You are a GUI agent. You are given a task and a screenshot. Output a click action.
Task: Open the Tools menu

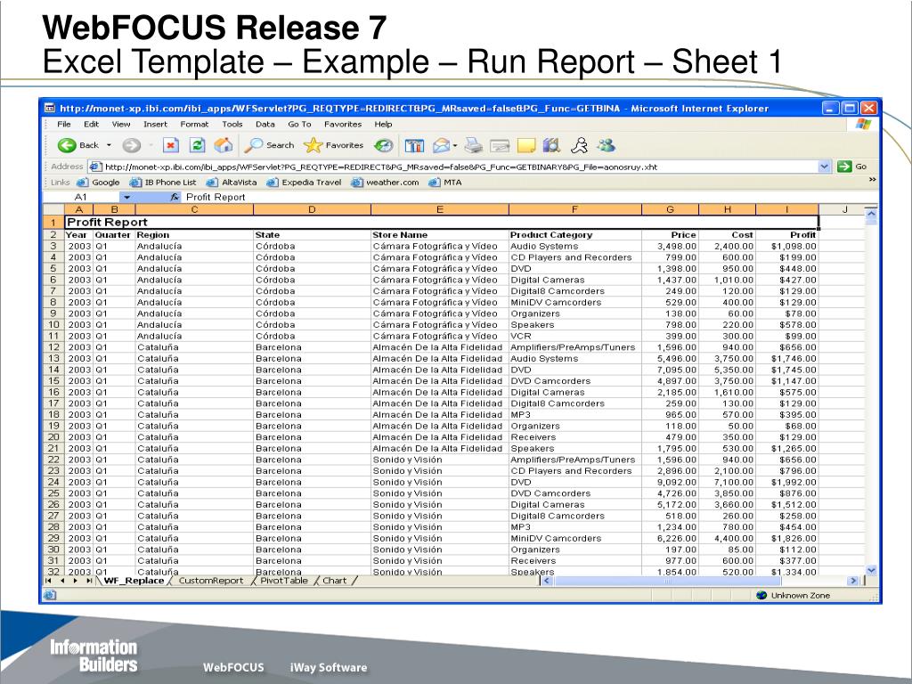tap(232, 124)
